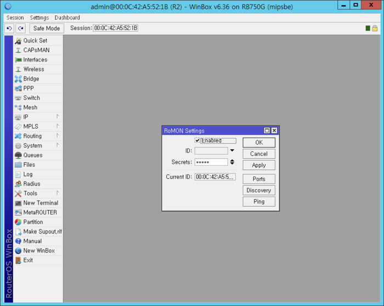
Task: Open the Queues menu entry
Action: point(38,155)
